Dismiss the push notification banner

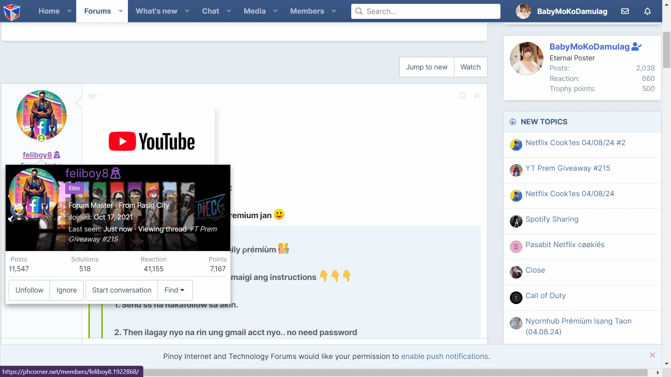(652, 355)
